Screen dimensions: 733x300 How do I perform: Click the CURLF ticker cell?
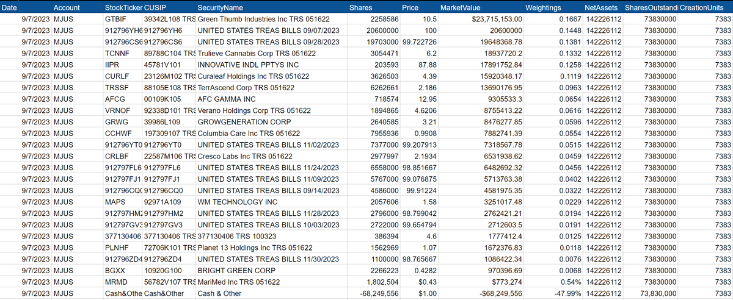click(x=117, y=76)
